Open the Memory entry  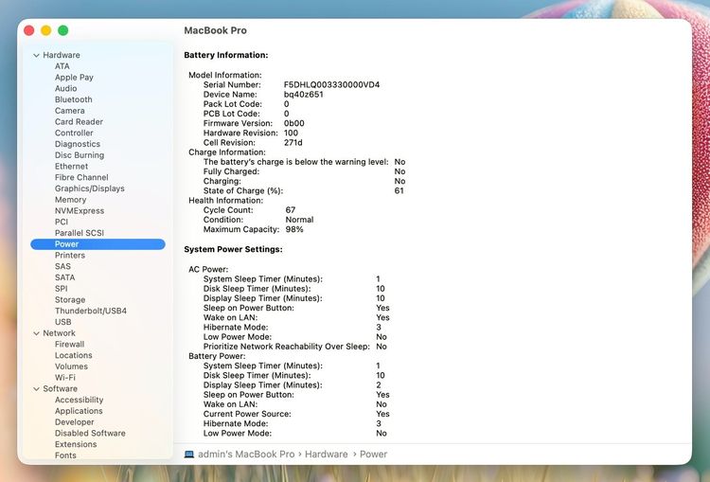coord(70,200)
